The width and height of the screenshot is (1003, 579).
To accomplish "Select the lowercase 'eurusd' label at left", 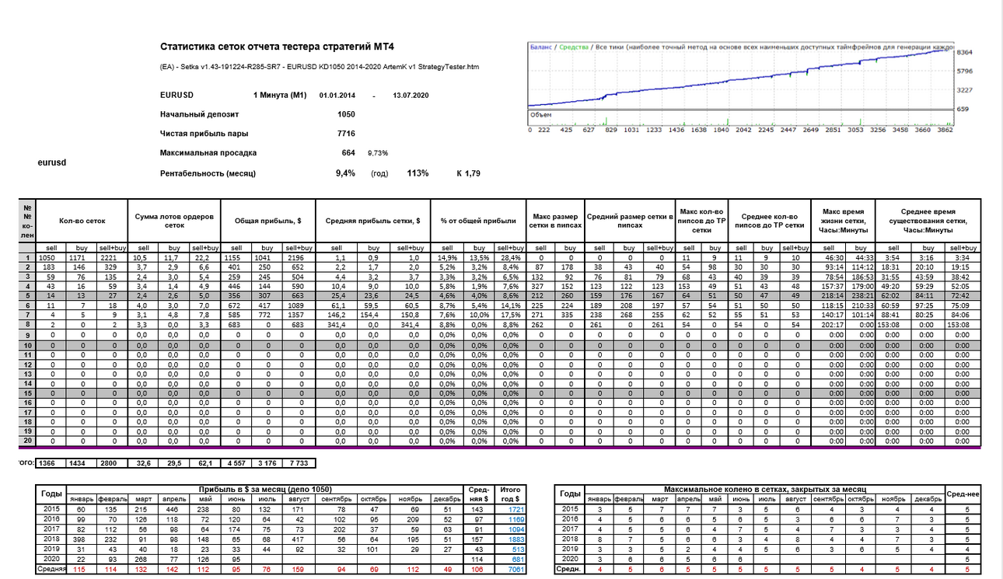I will tap(51, 163).
